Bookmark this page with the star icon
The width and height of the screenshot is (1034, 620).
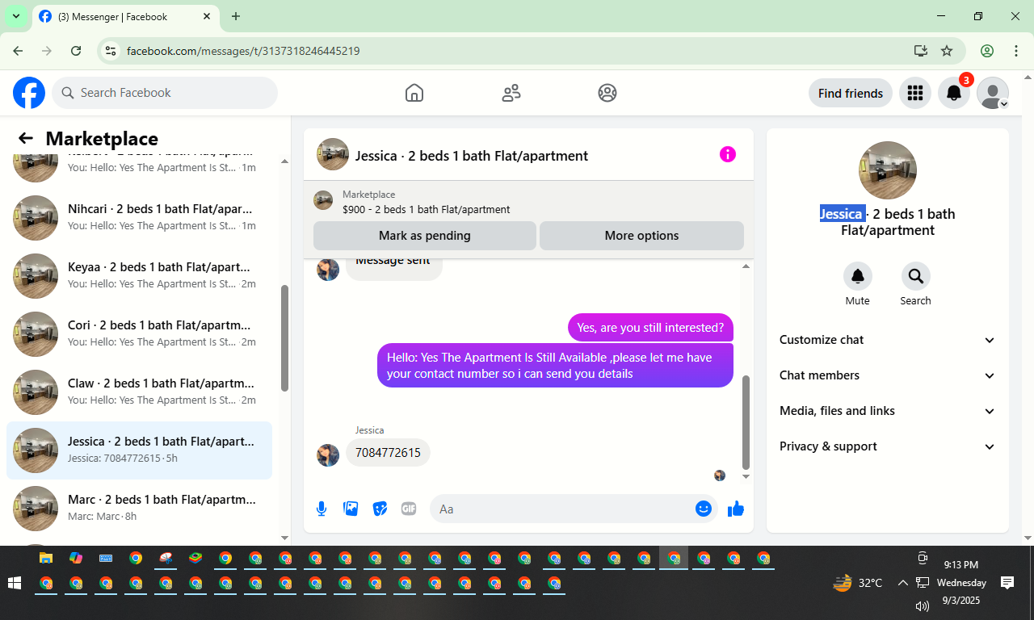tap(947, 51)
